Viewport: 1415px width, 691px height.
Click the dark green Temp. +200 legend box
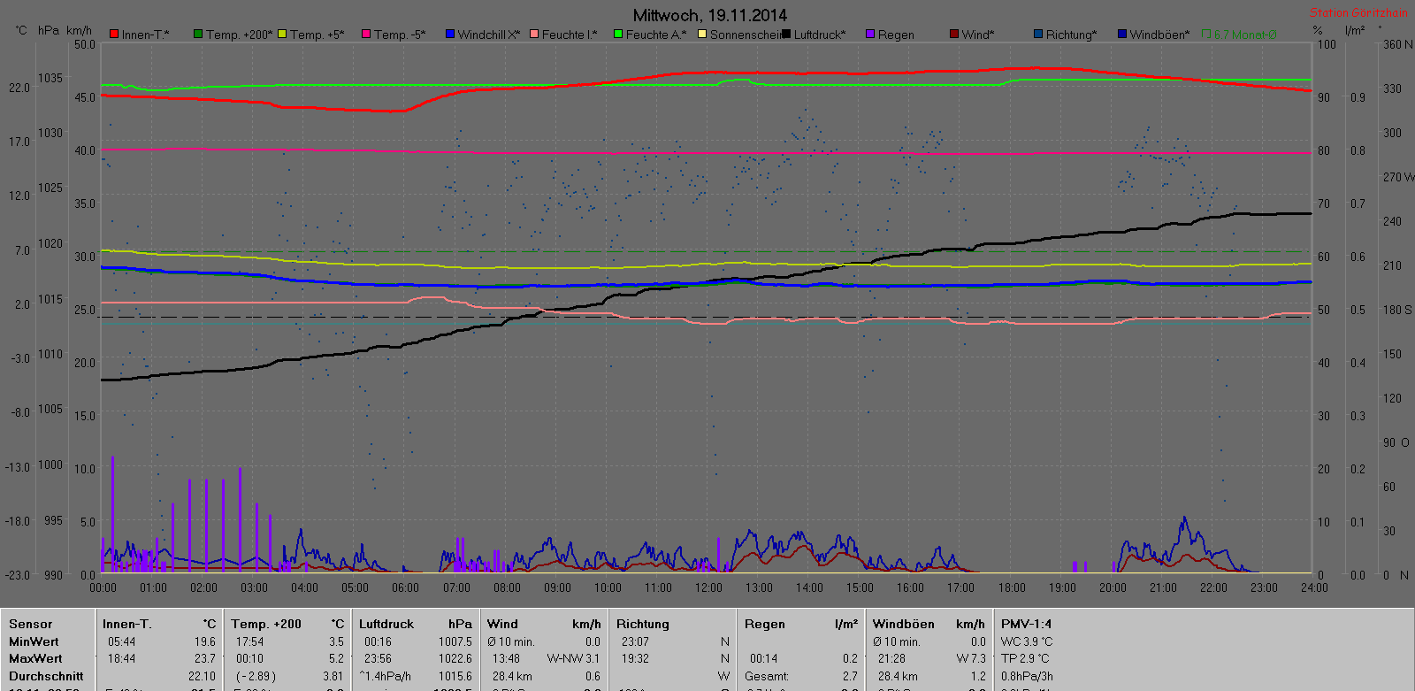(198, 35)
